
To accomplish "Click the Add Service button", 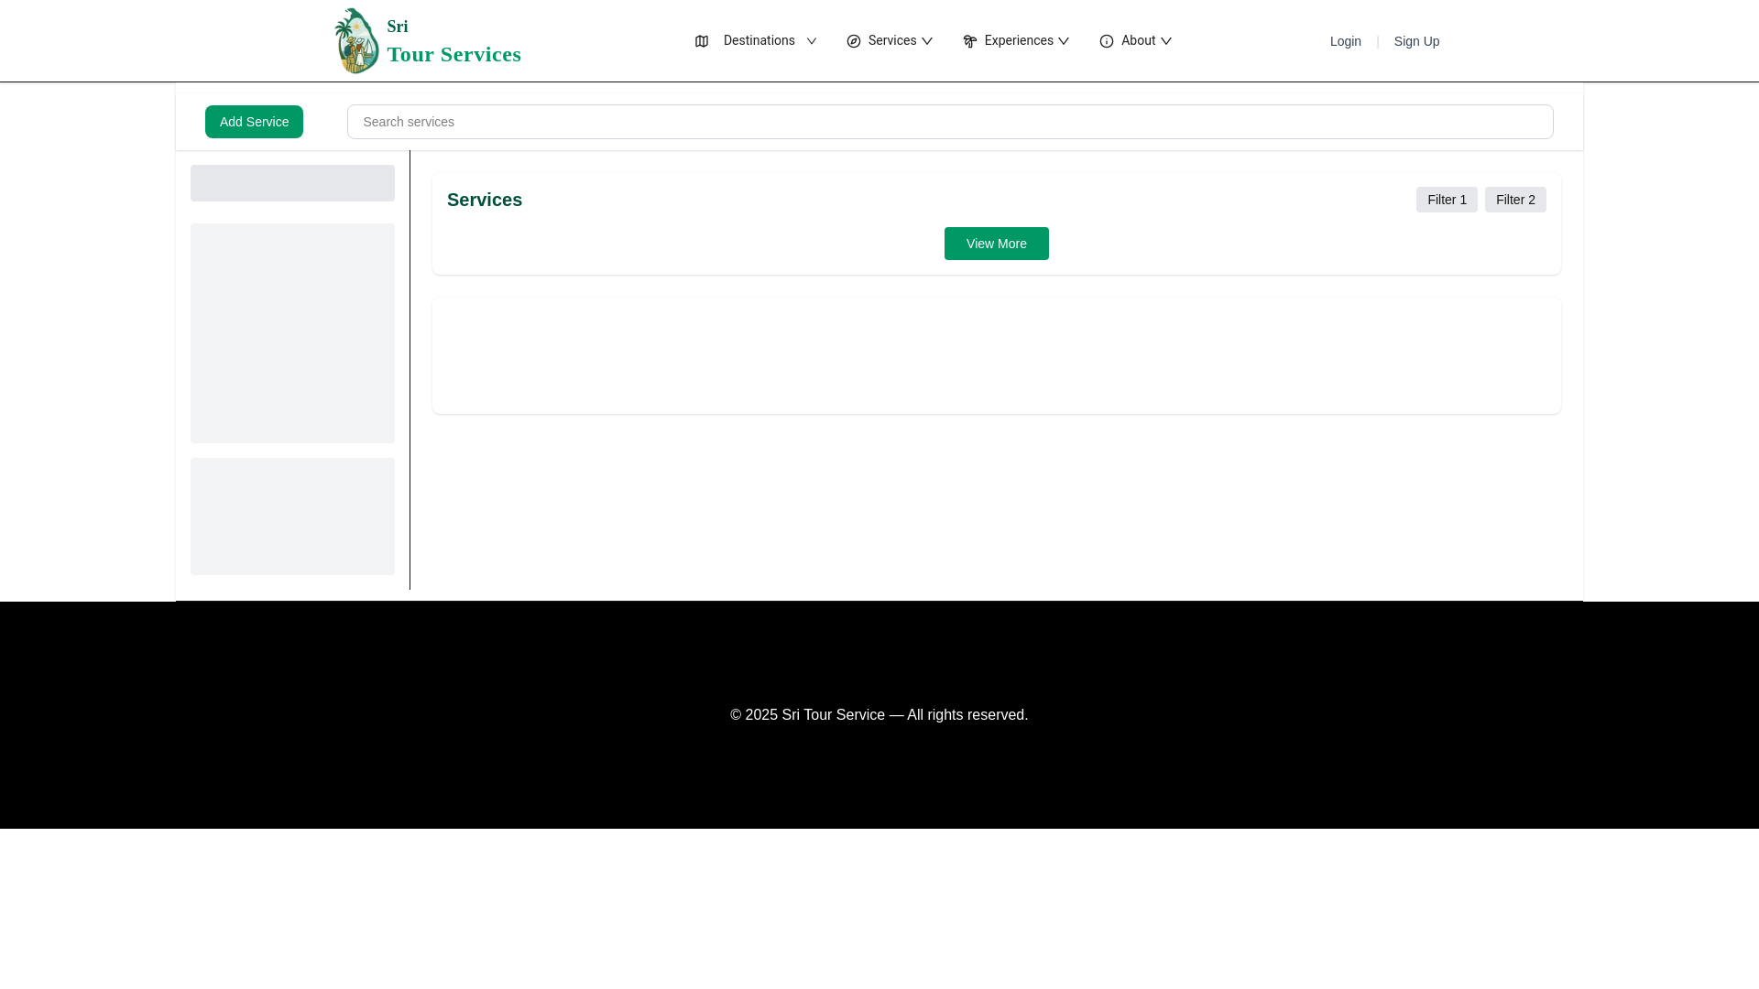I will (x=254, y=122).
